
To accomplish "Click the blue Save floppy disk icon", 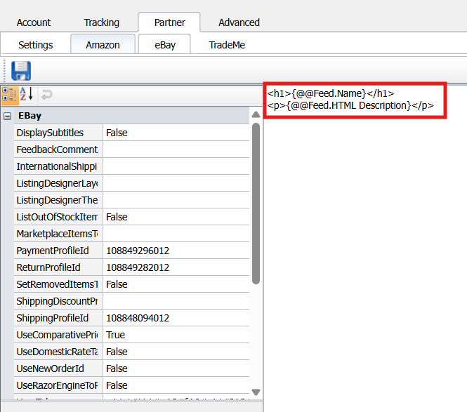I will pyautogui.click(x=21, y=71).
